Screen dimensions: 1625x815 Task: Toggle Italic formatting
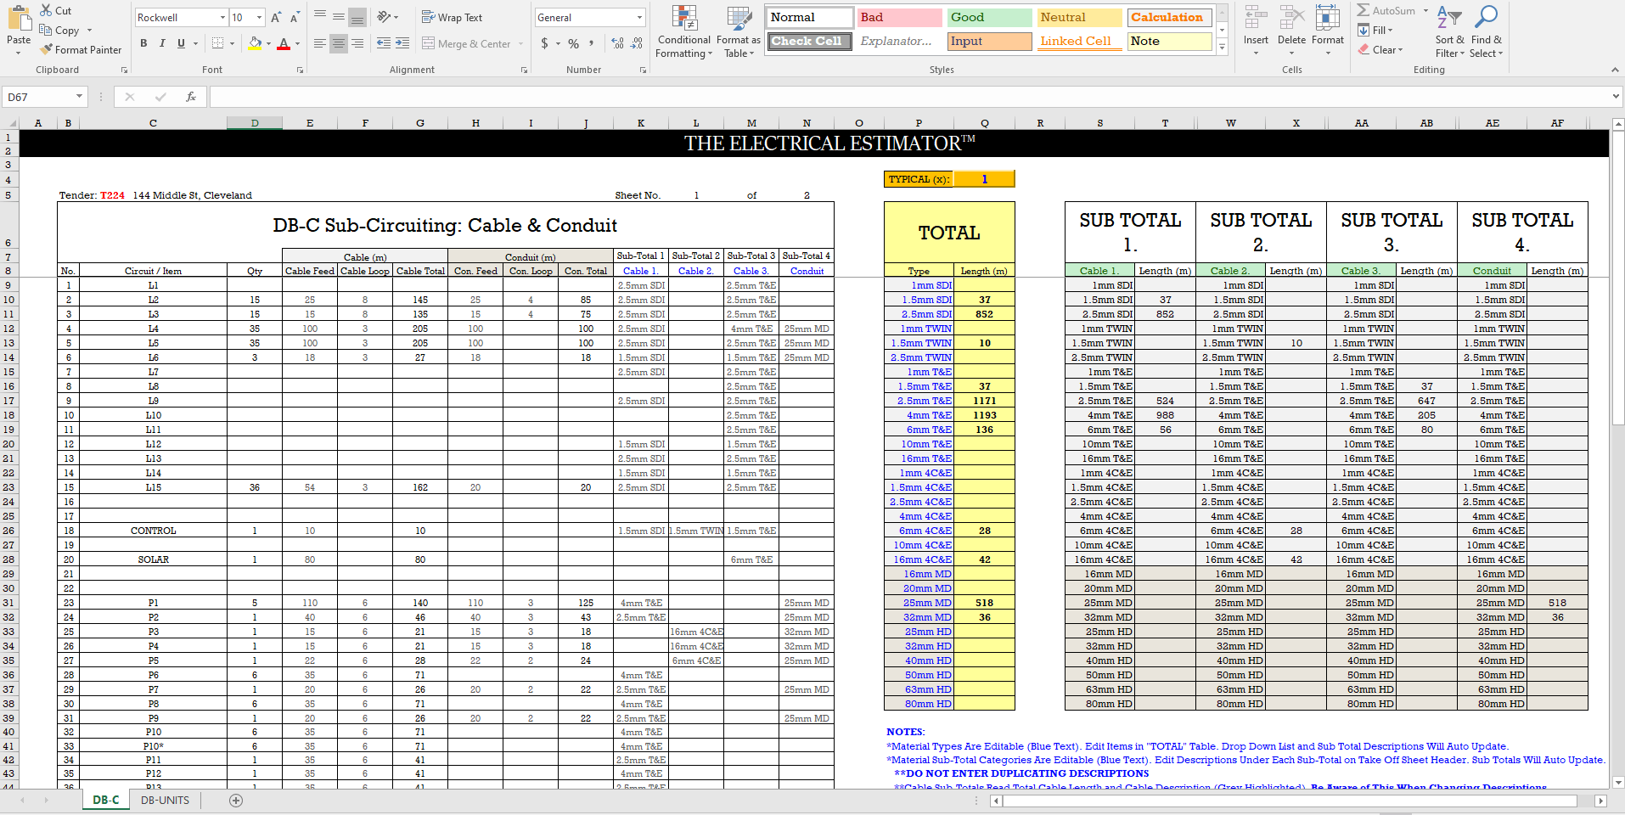[162, 43]
